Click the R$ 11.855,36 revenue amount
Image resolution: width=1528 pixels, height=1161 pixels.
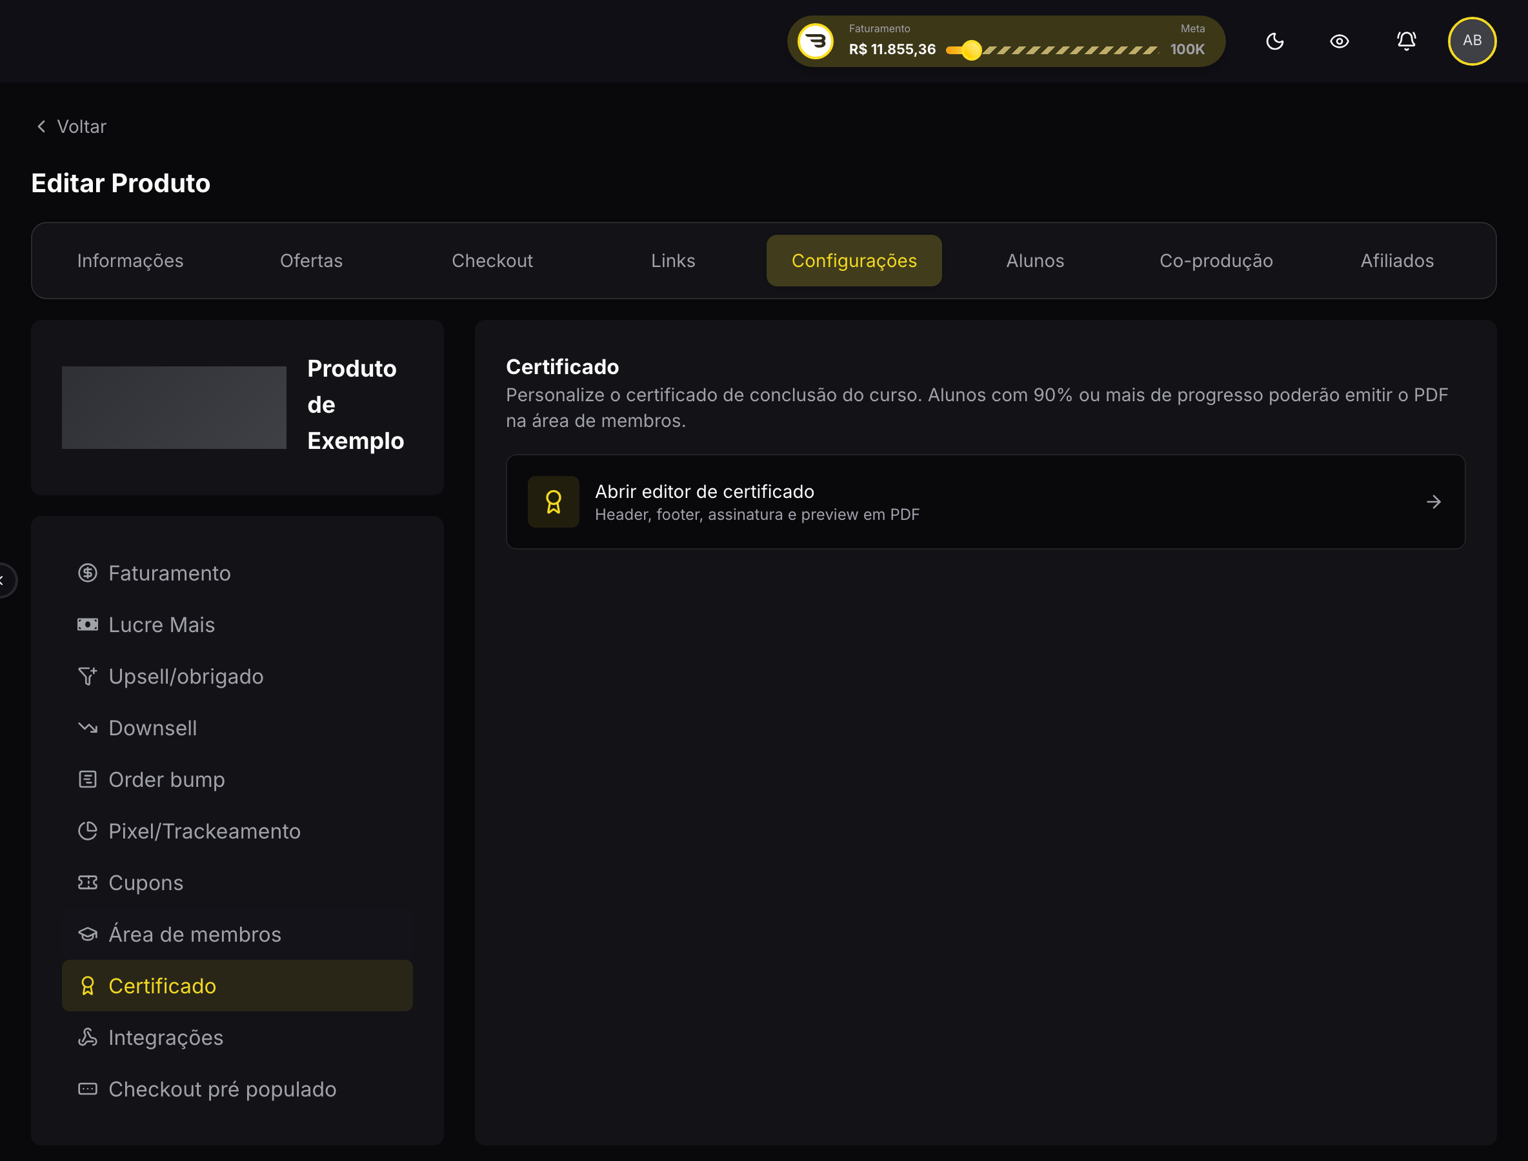tap(892, 50)
